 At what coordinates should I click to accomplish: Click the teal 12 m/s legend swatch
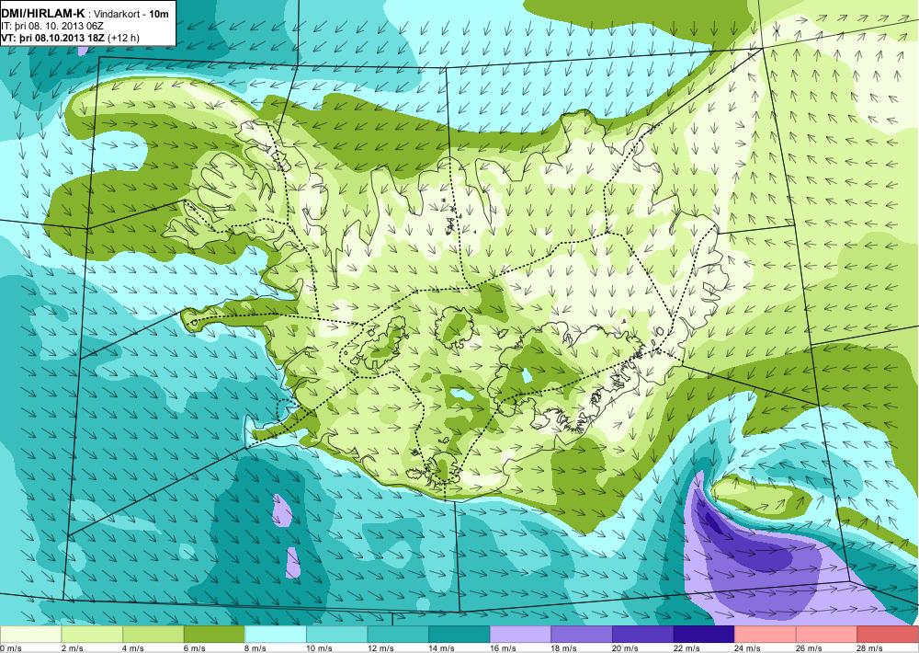(398, 635)
